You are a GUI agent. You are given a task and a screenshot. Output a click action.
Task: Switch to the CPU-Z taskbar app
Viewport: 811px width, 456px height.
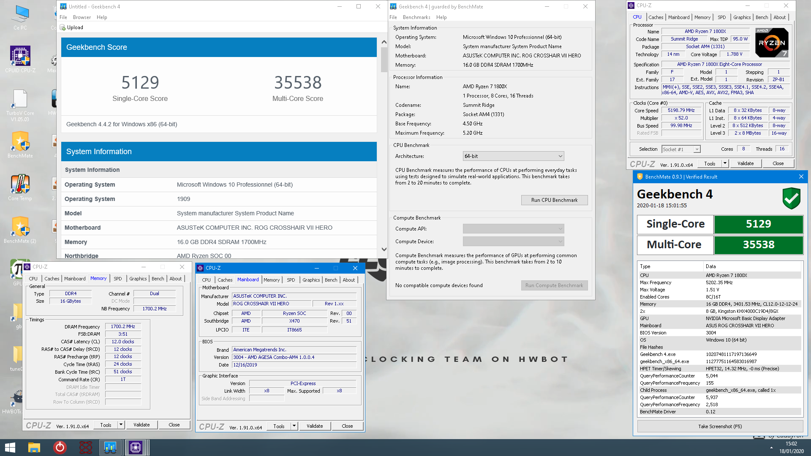tap(136, 448)
